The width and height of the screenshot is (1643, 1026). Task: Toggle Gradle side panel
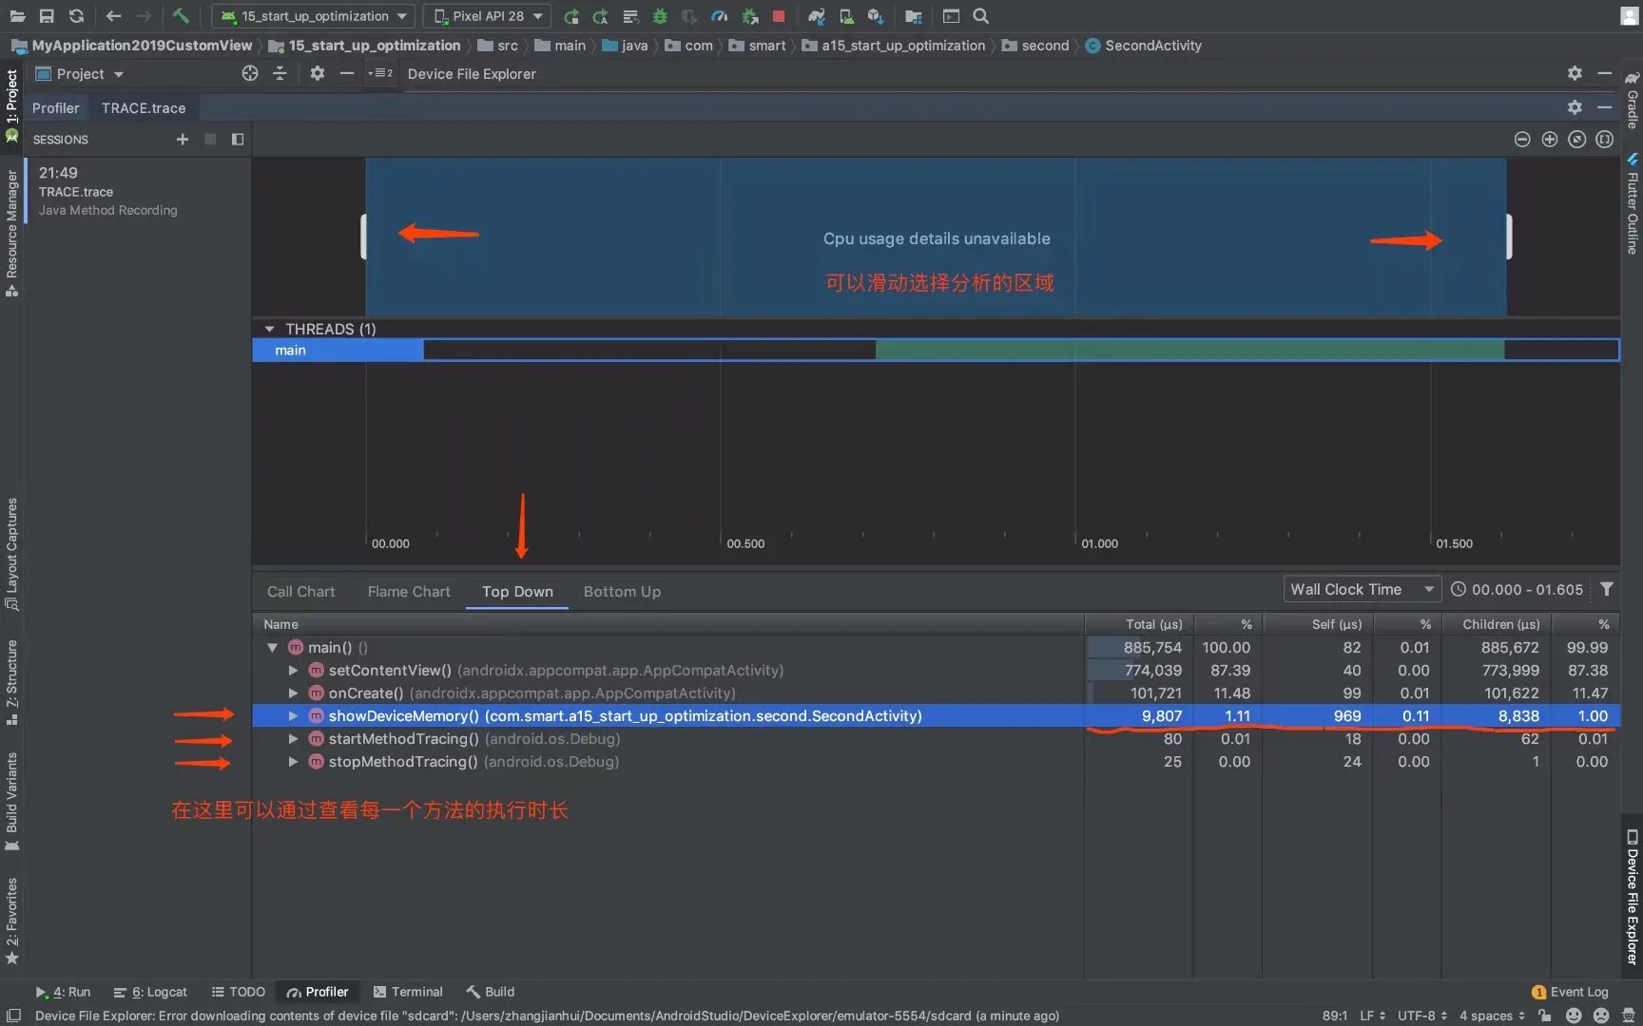1632,101
